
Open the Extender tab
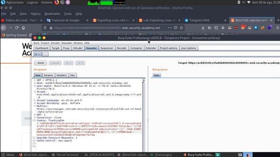151,48
